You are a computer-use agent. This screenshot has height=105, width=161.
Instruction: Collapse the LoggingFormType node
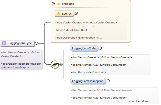coord(36,43)
